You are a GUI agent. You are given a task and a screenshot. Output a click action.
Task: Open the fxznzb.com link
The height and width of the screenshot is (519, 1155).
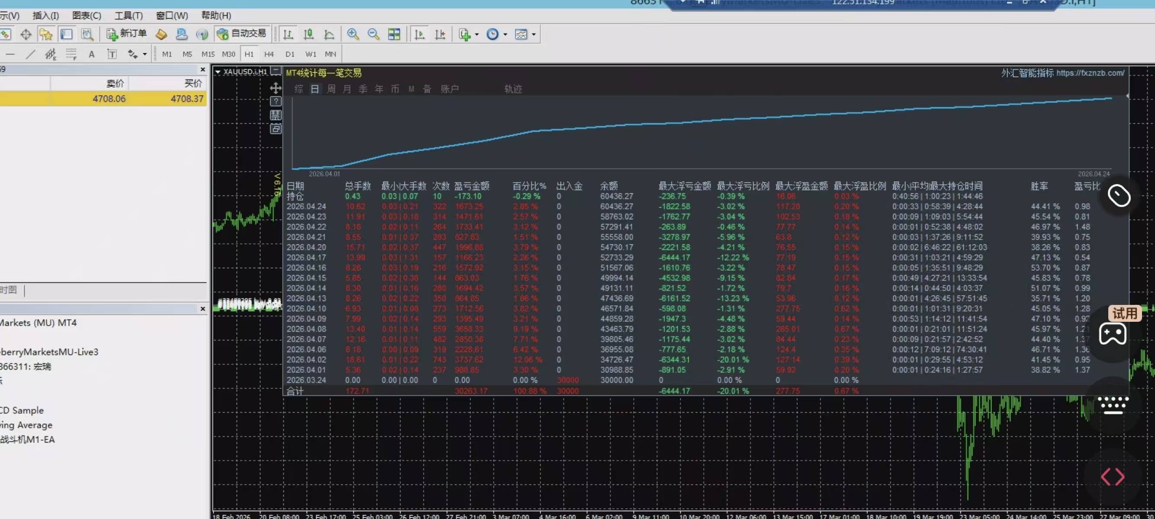pyautogui.click(x=1090, y=73)
